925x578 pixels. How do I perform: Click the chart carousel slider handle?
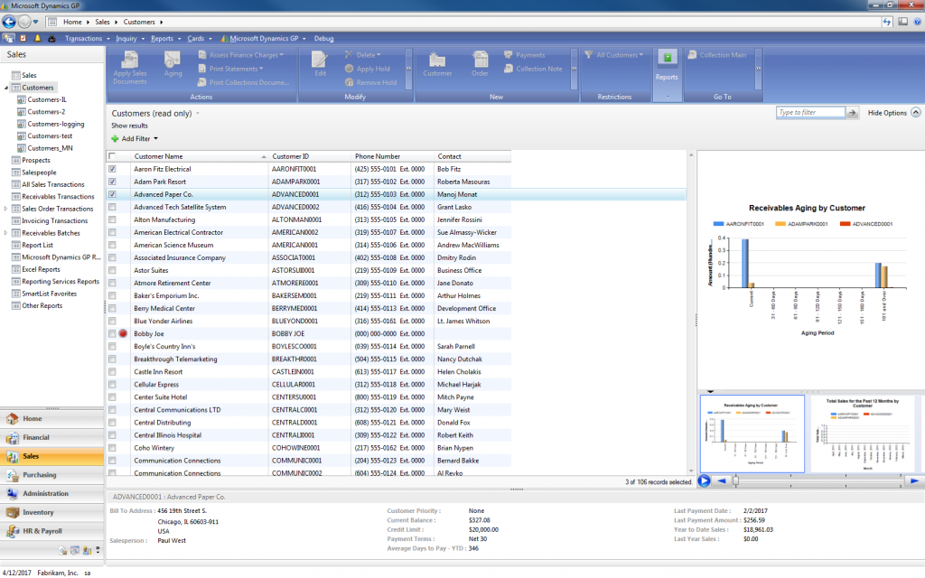pyautogui.click(x=735, y=480)
